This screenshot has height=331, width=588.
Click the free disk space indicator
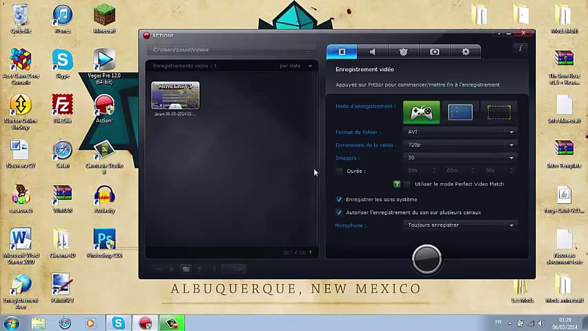(x=297, y=252)
